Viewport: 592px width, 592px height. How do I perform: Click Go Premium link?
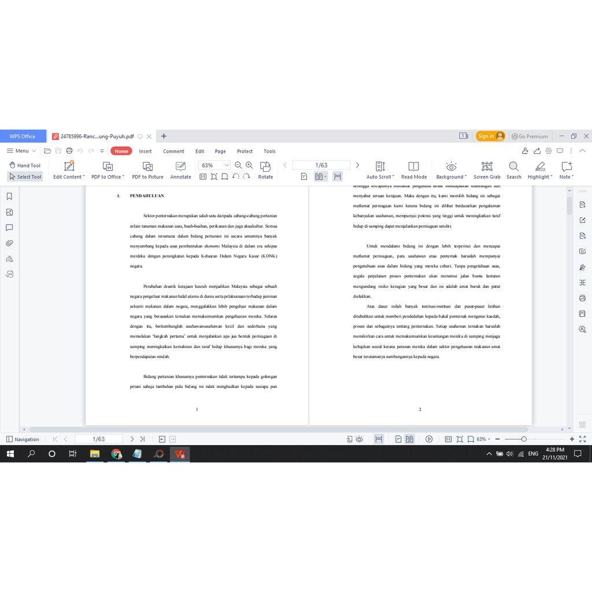click(x=529, y=136)
